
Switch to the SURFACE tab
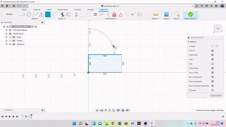tap(37, 10)
